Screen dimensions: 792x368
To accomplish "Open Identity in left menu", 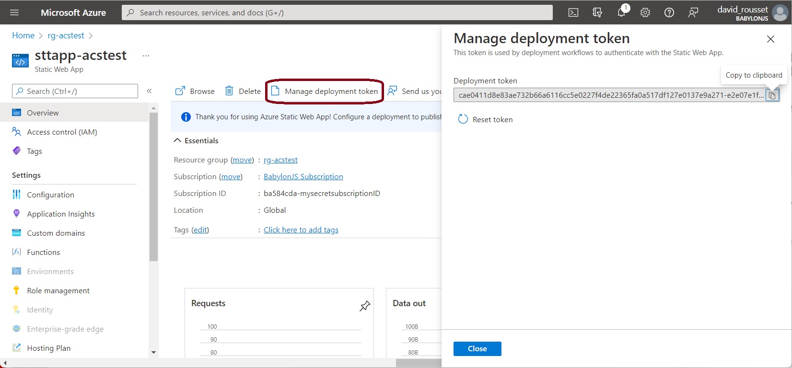I will (40, 310).
